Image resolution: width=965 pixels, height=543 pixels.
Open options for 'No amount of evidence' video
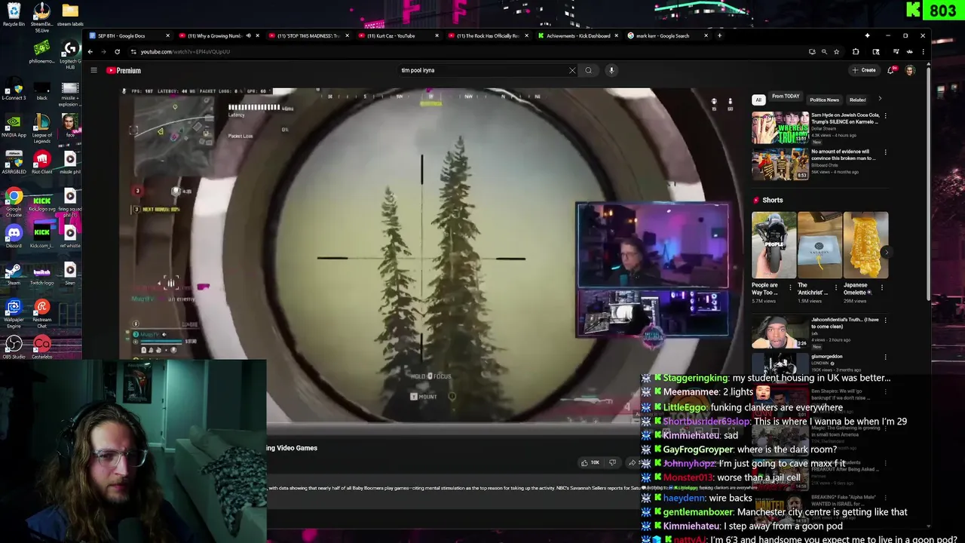coord(885,152)
